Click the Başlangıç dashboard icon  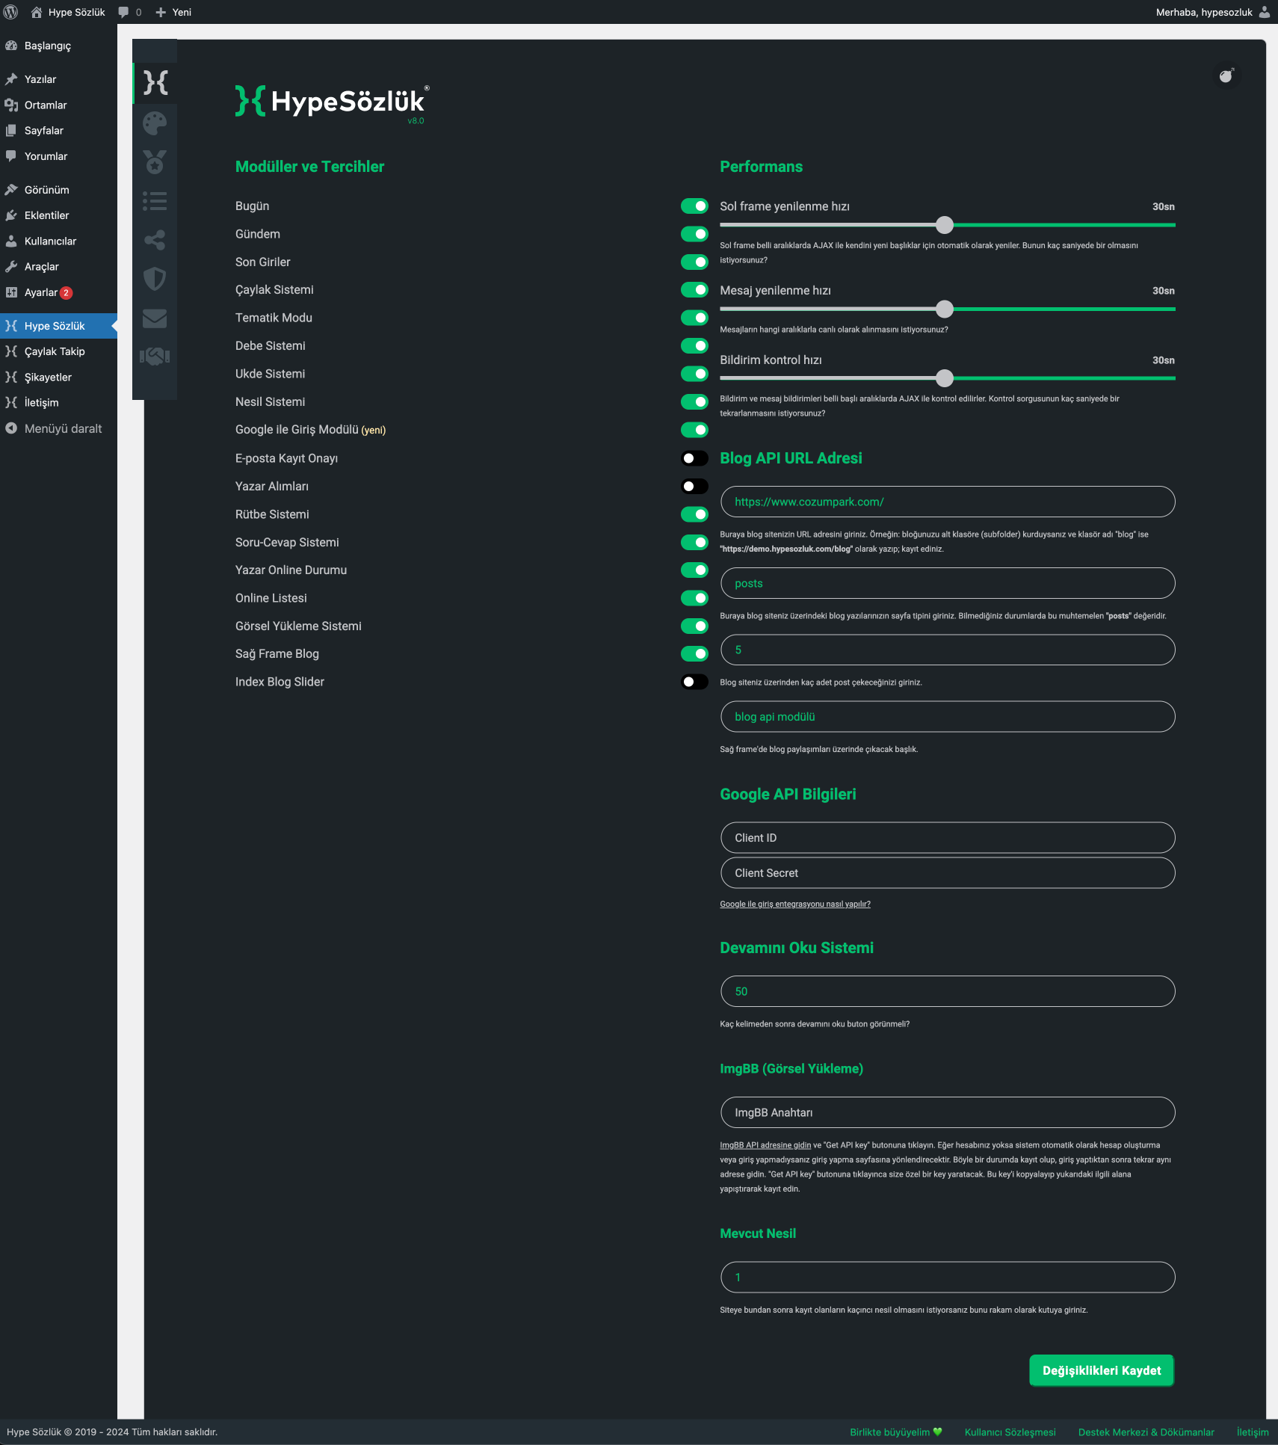point(11,46)
